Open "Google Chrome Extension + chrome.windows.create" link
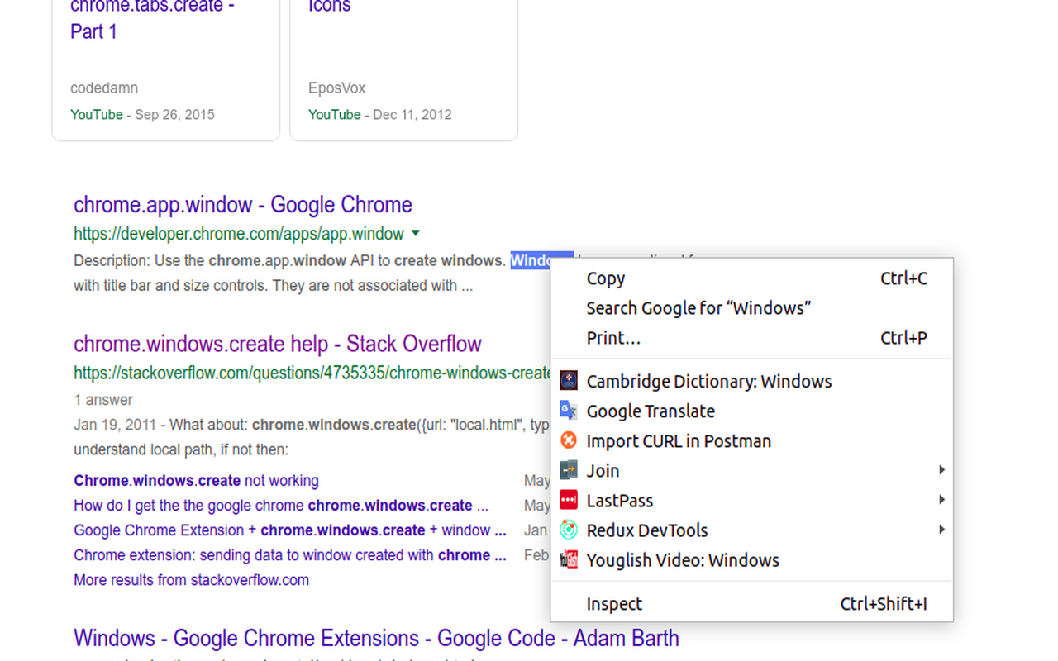Viewport: 1058px width, 661px height. [x=290, y=530]
